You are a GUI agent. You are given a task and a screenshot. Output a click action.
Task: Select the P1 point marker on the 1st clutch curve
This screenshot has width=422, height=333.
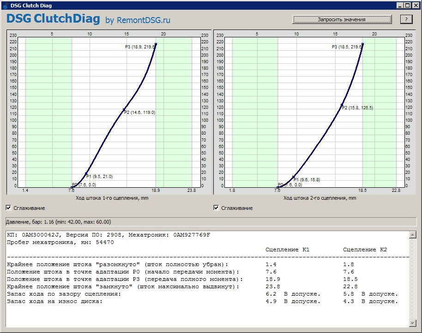[x=86, y=173]
